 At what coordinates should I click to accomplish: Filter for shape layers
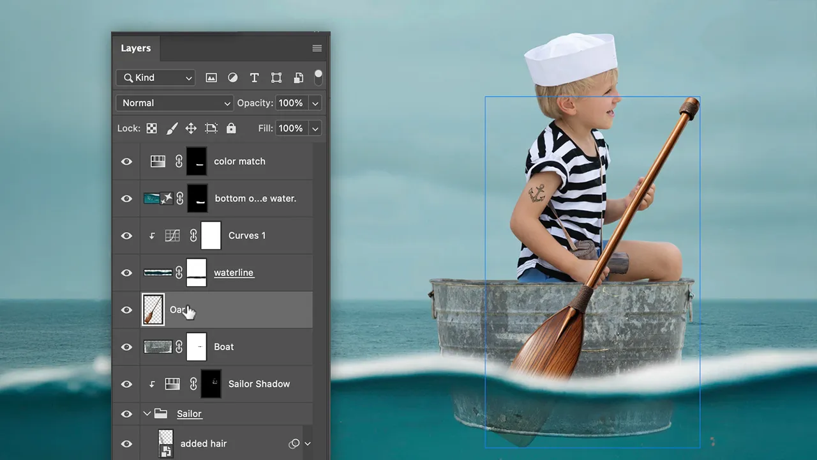click(276, 78)
